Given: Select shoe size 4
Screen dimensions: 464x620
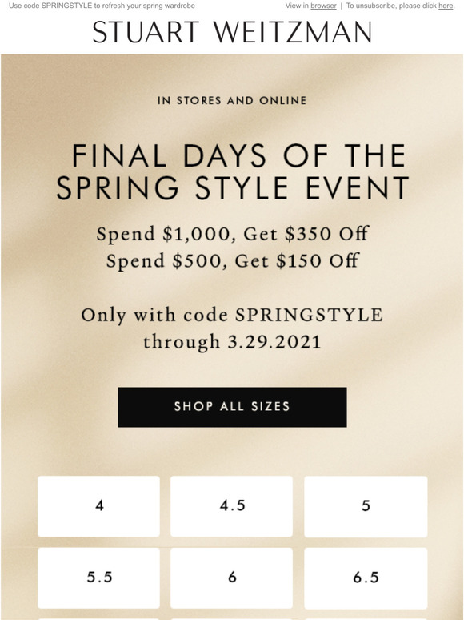Looking at the screenshot, I should 98,506.
